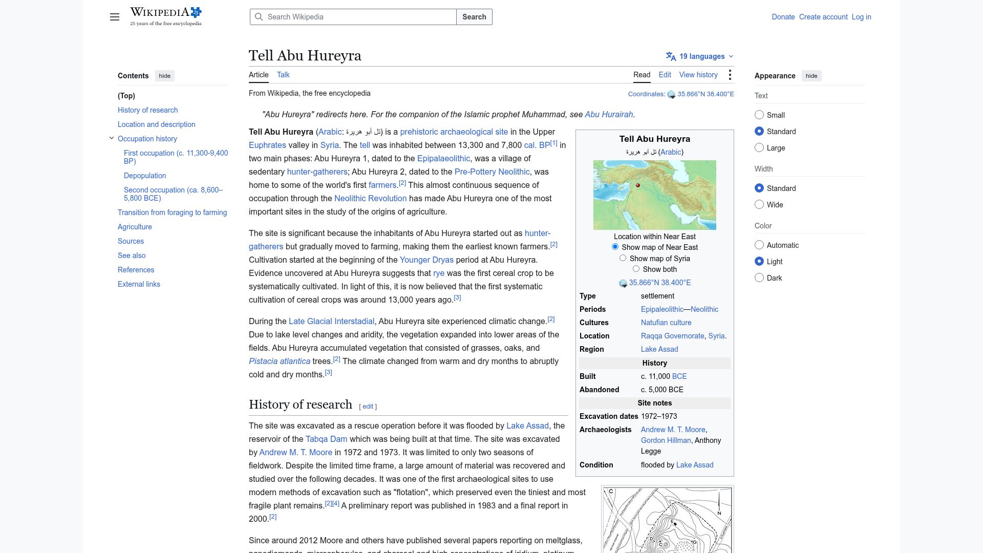This screenshot has width=983, height=553.
Task: Open the Natufian culture link
Action: coord(666,323)
